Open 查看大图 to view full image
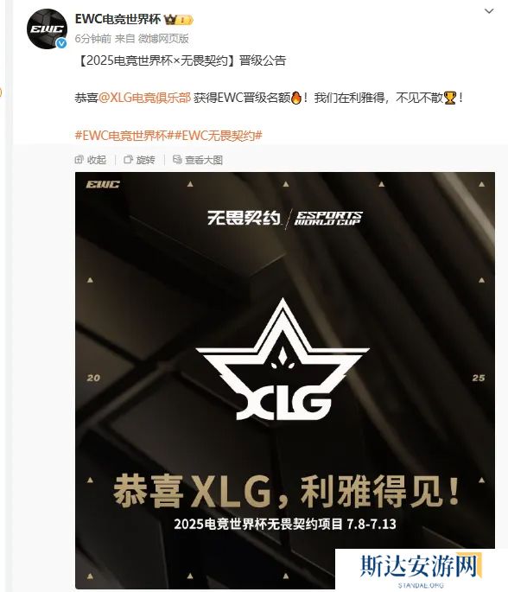This screenshot has height=592, width=508. [x=204, y=160]
